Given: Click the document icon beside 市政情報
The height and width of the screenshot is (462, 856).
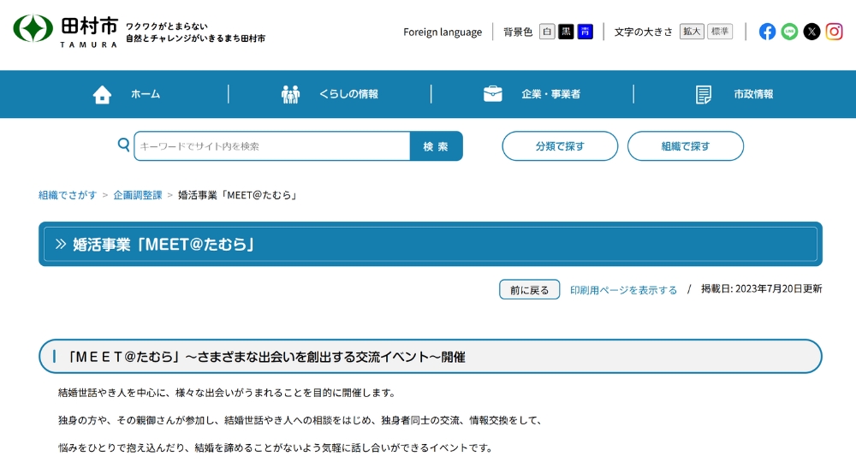Looking at the screenshot, I should click(704, 94).
